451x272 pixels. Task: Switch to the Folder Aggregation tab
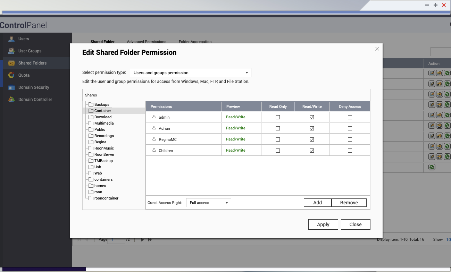pyautogui.click(x=195, y=42)
